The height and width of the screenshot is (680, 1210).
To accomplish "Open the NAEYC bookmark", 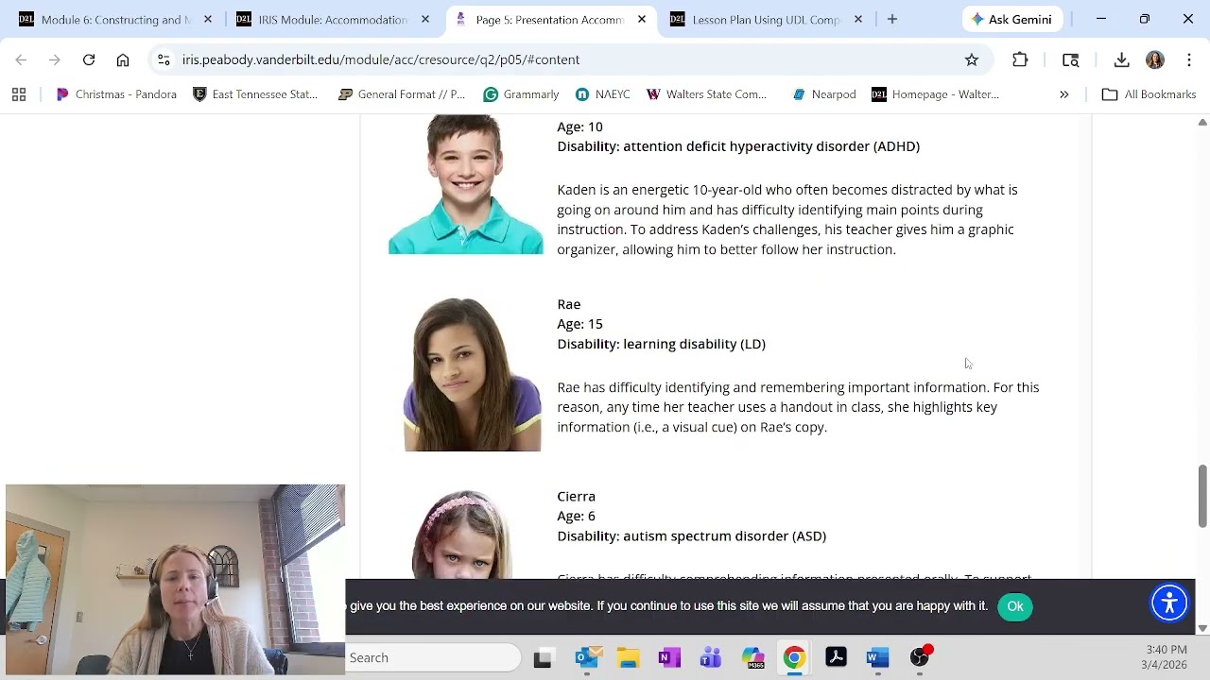I will pos(602,94).
